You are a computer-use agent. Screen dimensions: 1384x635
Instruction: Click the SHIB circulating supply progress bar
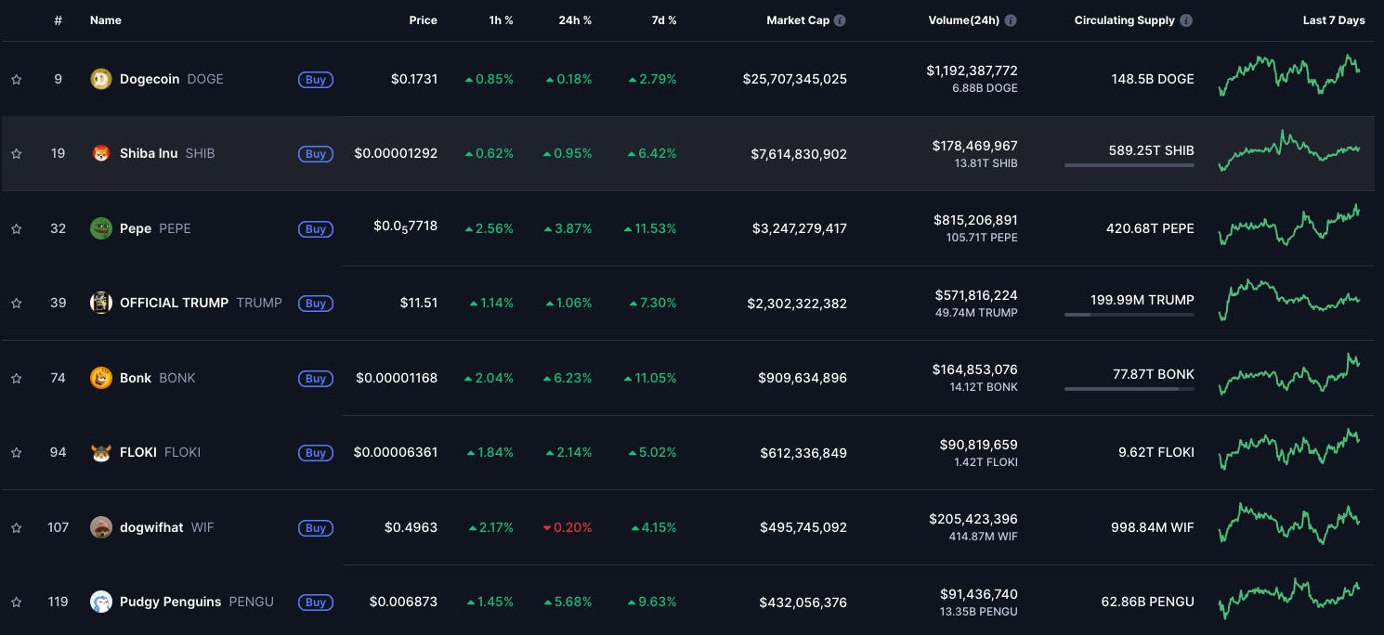coord(1129,165)
